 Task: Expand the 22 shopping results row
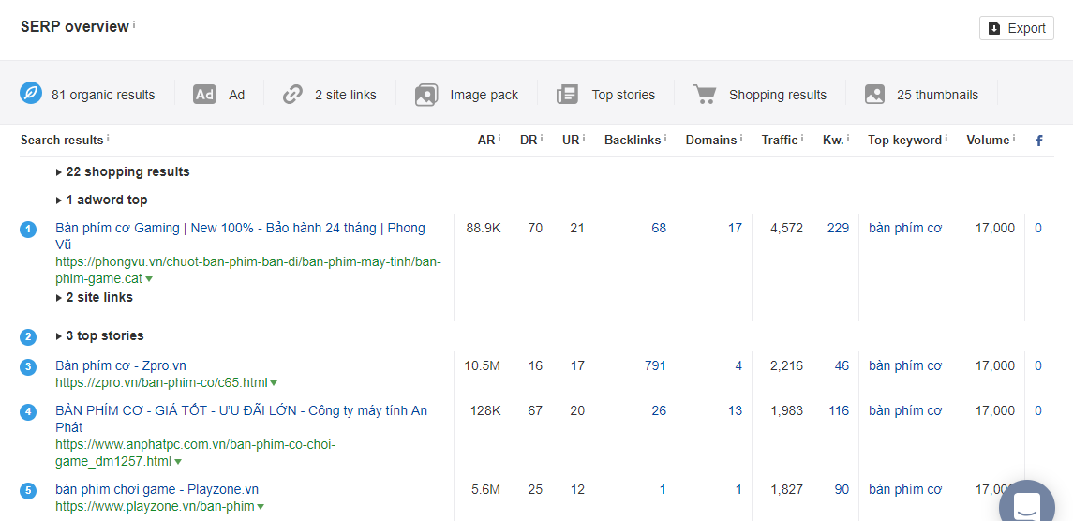123,171
